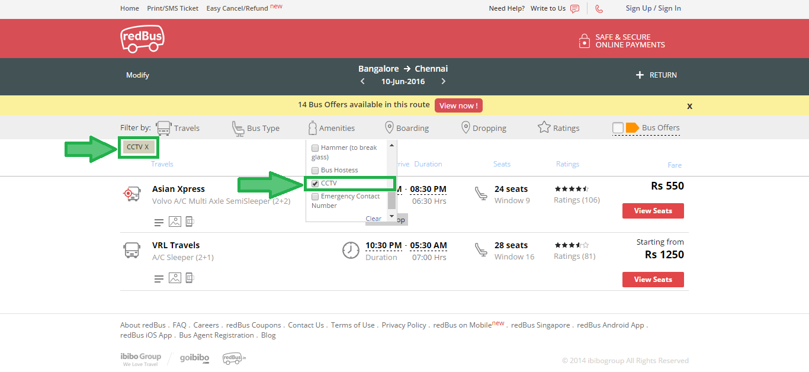Click the ibibo Group footer logo
Image resolution: width=809 pixels, height=372 pixels.
(141, 359)
